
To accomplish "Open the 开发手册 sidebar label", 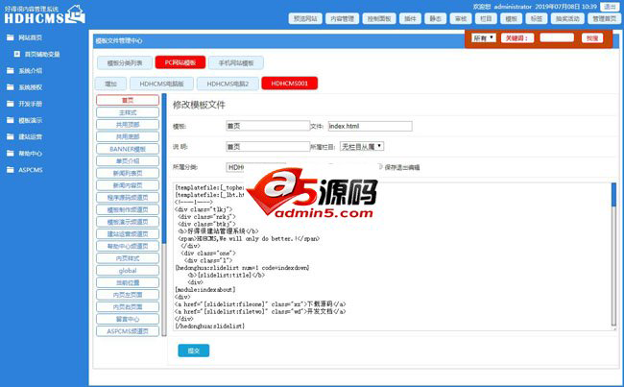I will coord(31,104).
